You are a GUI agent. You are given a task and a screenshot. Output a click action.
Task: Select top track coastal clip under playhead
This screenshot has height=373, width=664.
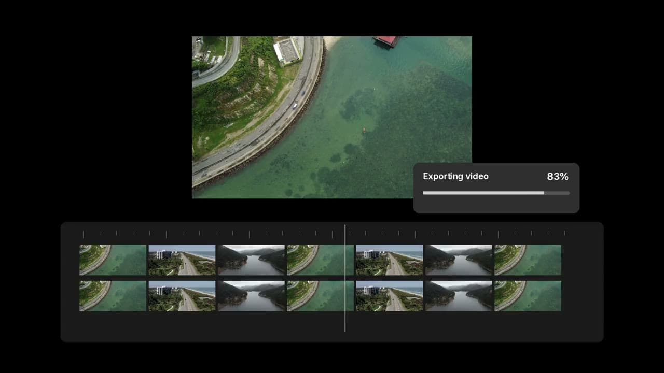tap(320, 260)
